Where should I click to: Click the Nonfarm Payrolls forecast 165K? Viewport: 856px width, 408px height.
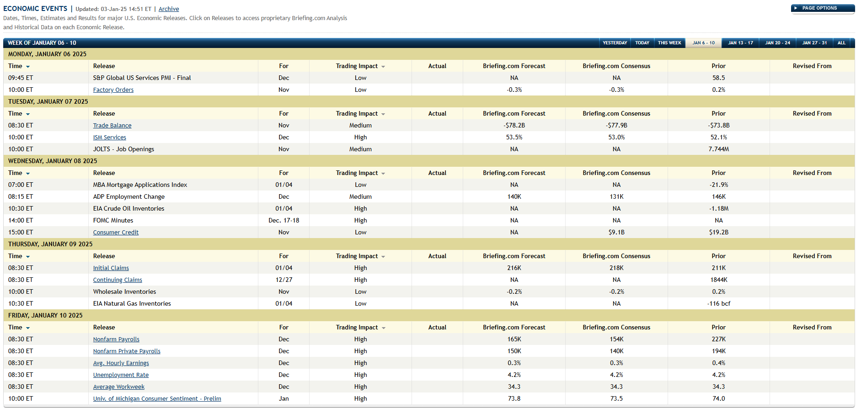[x=514, y=339]
